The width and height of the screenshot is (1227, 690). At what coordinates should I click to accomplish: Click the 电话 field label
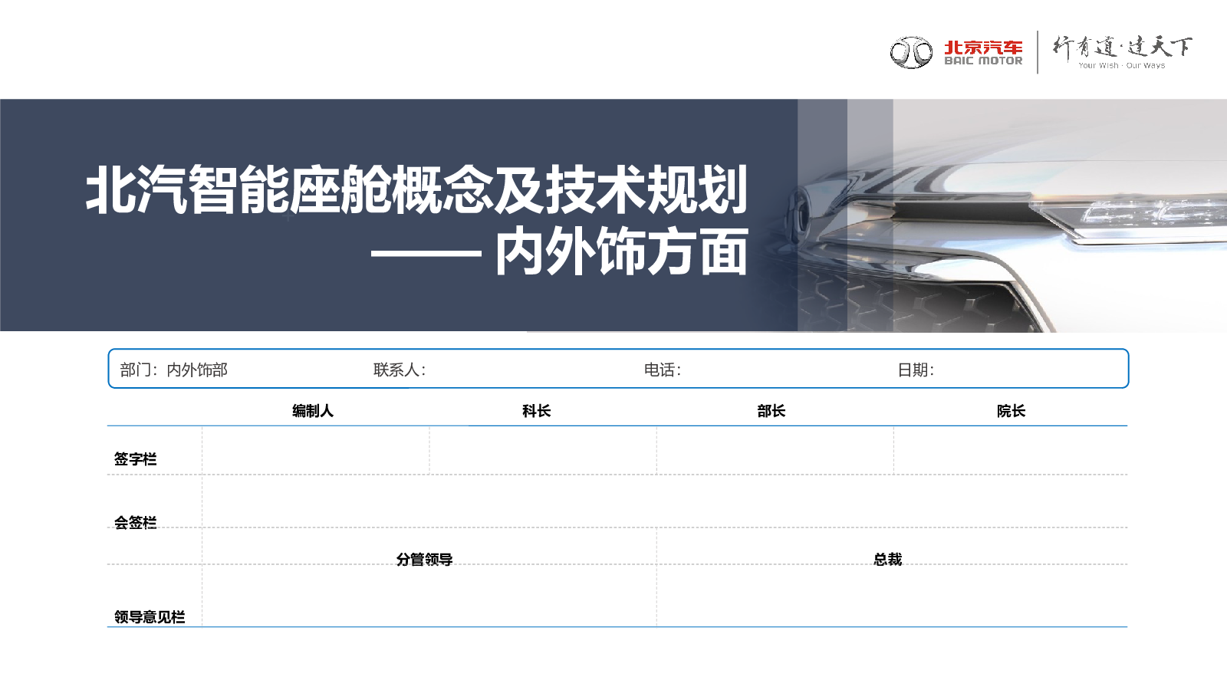tap(663, 370)
